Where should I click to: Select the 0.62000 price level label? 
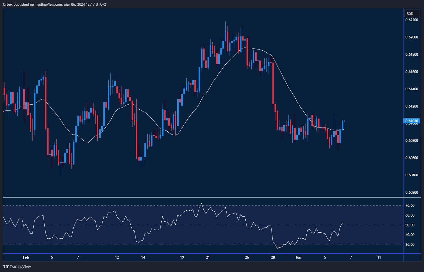point(411,37)
